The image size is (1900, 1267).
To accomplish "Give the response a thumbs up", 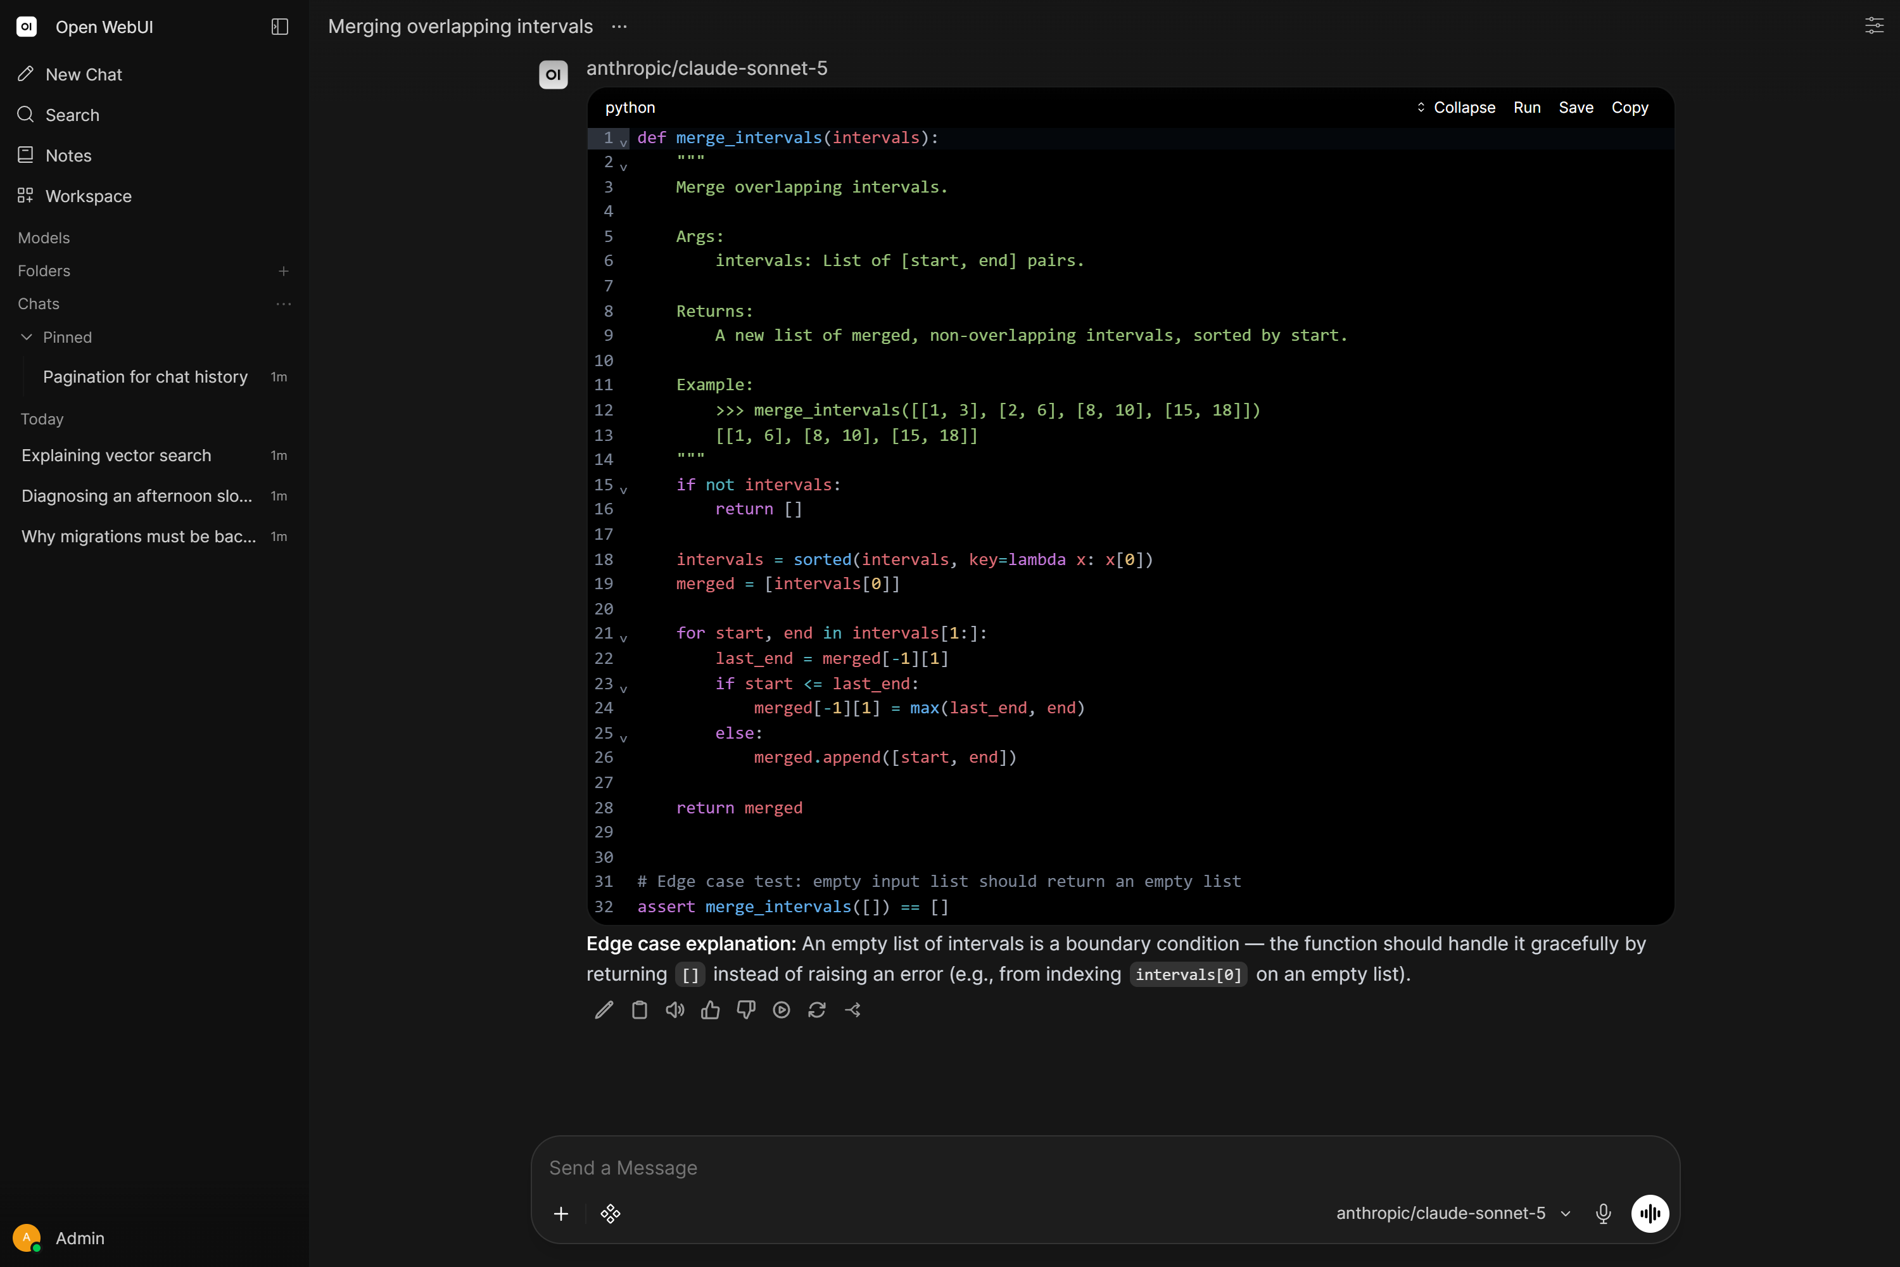I will 711,1010.
